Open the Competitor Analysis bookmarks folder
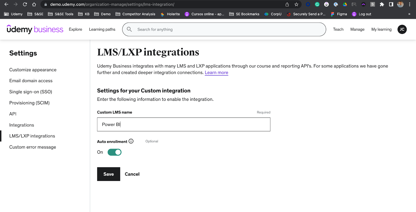 [135, 14]
